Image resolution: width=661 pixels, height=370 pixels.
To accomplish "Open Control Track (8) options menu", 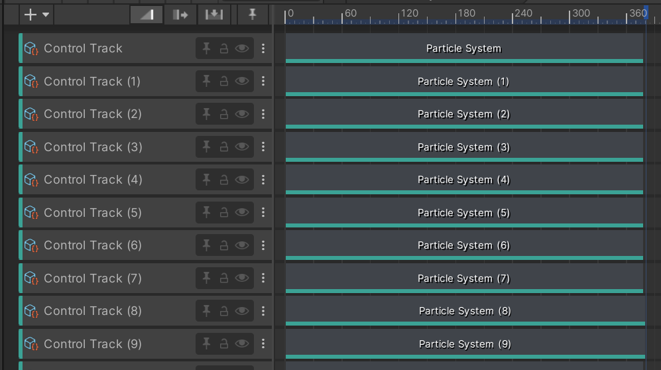I will click(x=263, y=311).
